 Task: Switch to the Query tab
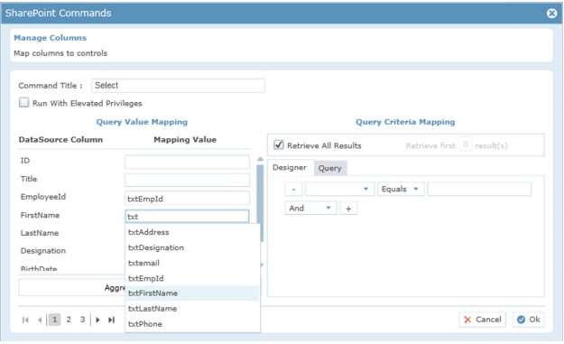coord(330,168)
